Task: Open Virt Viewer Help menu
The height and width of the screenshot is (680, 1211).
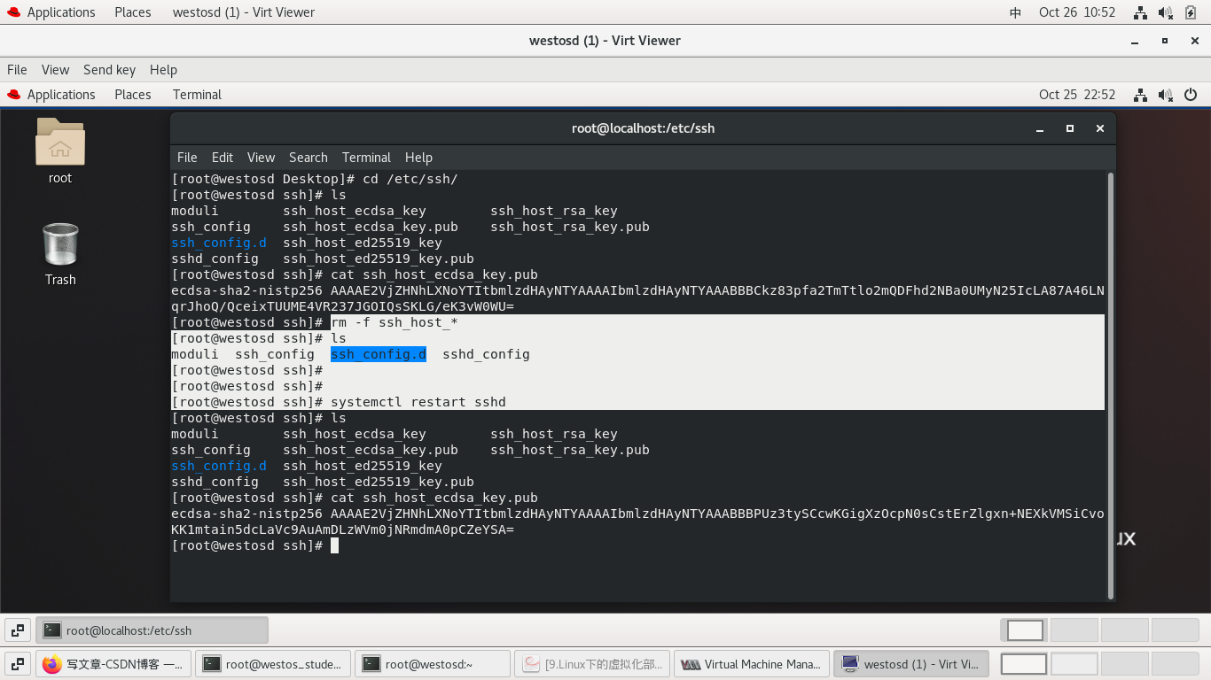Action: pos(163,70)
